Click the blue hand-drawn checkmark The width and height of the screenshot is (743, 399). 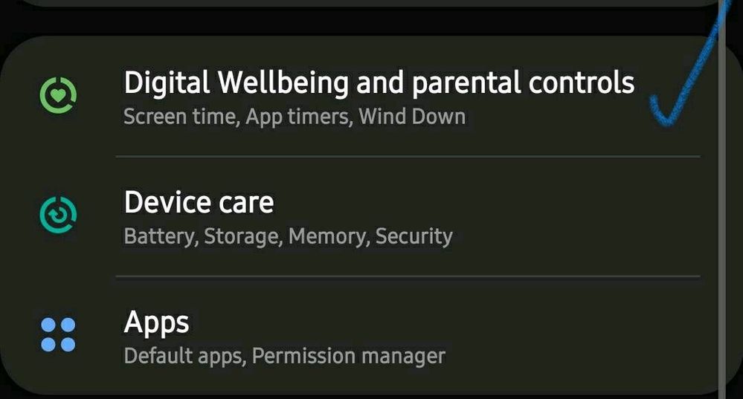(687, 64)
